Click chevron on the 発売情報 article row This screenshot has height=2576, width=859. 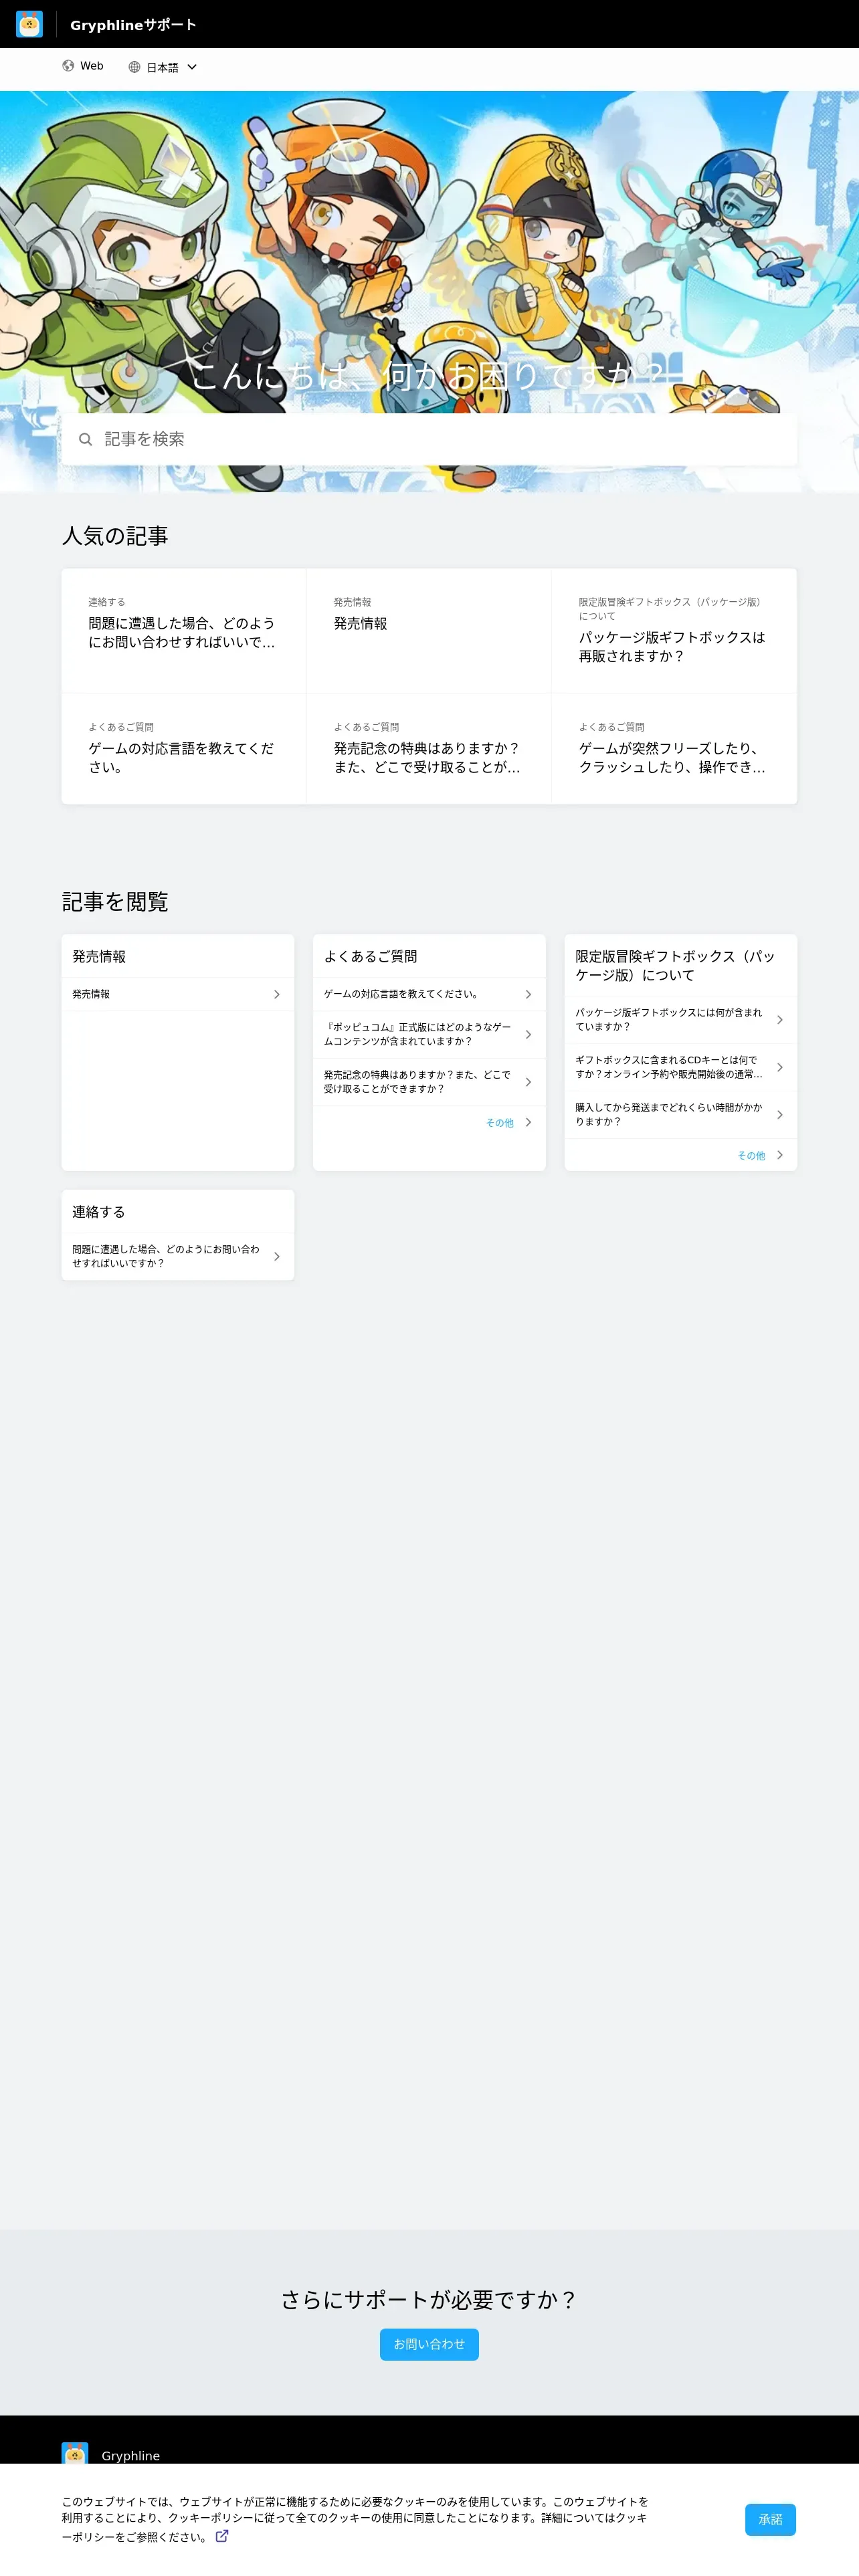pos(277,994)
